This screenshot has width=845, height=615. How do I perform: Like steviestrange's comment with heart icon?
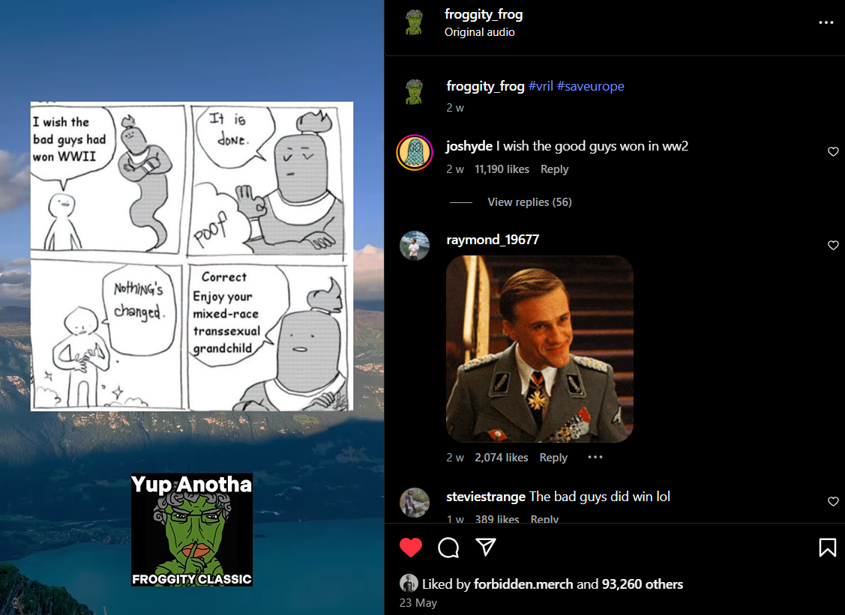click(x=833, y=501)
